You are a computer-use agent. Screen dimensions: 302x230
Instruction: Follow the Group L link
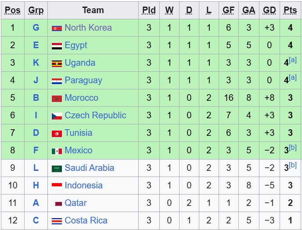(36, 168)
